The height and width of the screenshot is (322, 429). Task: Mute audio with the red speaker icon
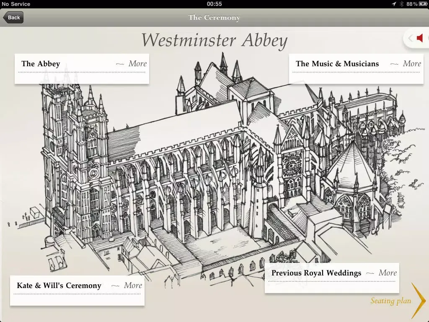[420, 38]
